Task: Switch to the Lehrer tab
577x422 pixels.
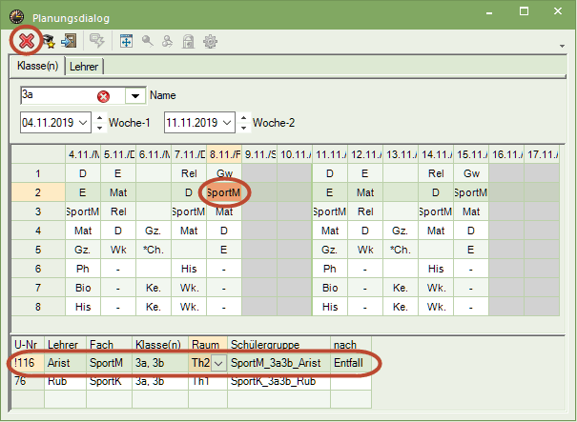Action: click(84, 67)
